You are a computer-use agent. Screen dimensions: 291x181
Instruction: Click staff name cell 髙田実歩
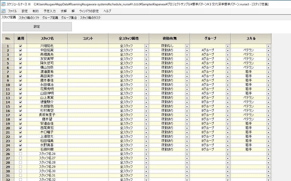(47, 76)
